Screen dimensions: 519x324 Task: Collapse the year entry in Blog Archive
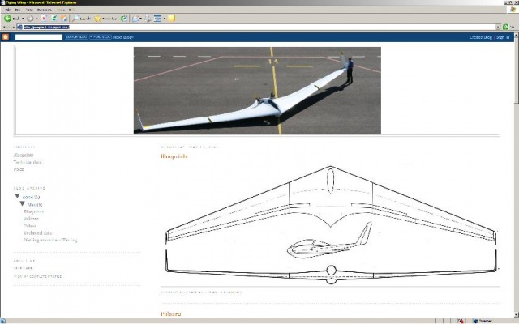tap(17, 196)
